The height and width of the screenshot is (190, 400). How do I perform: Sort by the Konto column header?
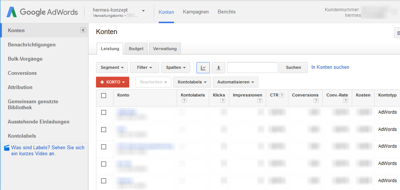point(123,95)
